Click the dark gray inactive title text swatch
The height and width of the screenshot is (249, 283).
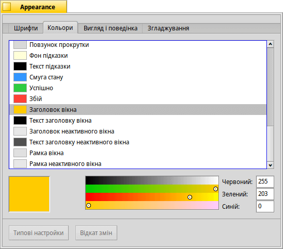tap(20, 142)
